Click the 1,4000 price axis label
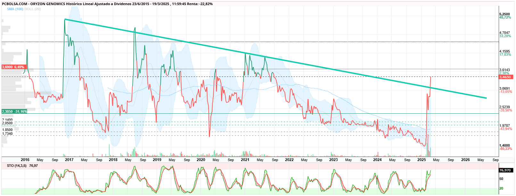 click(x=504, y=145)
